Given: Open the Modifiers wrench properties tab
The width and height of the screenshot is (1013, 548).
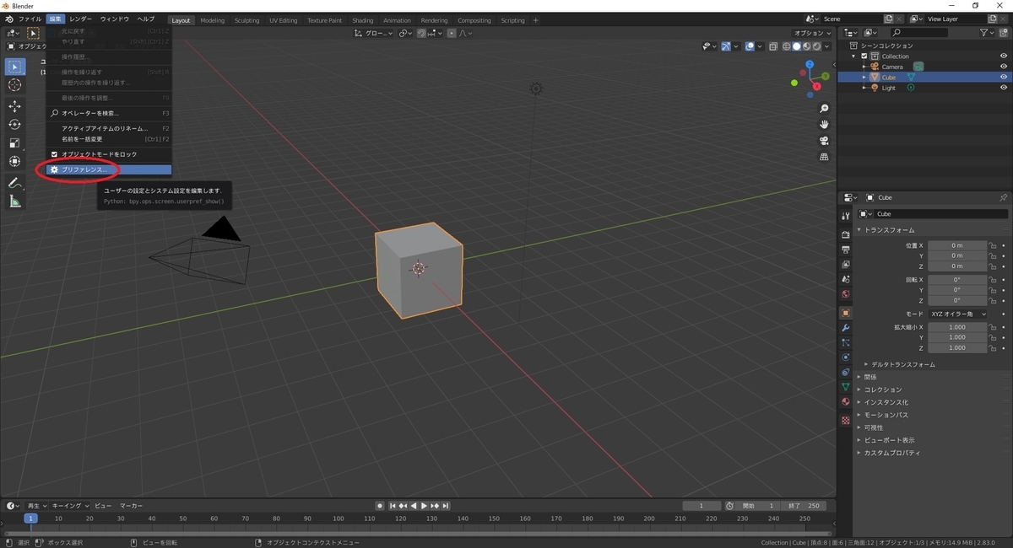Looking at the screenshot, I should point(845,327).
